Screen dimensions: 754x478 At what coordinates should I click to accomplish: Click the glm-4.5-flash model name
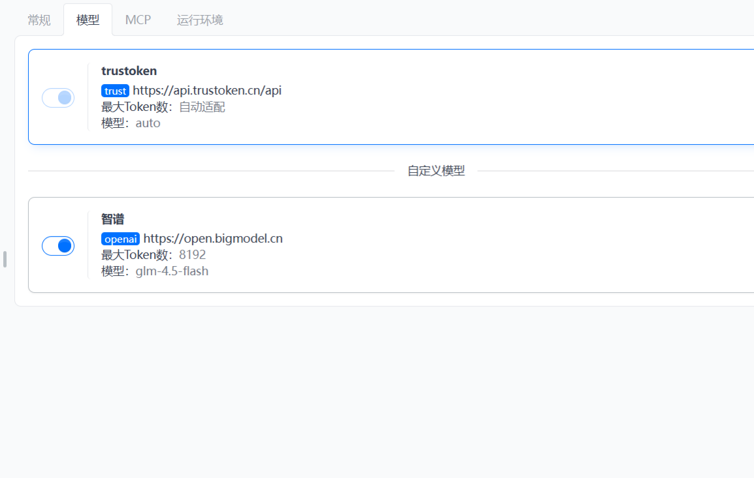[172, 271]
